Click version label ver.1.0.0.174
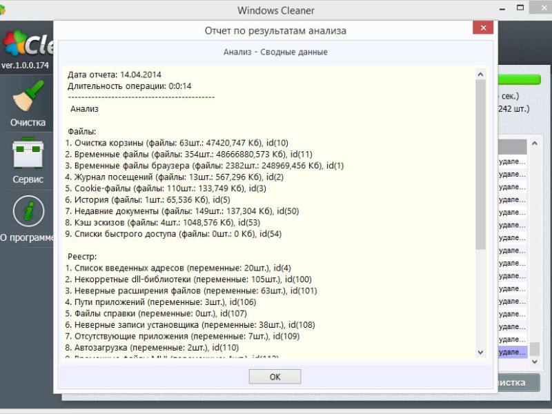This screenshot has width=552, height=414. [25, 66]
